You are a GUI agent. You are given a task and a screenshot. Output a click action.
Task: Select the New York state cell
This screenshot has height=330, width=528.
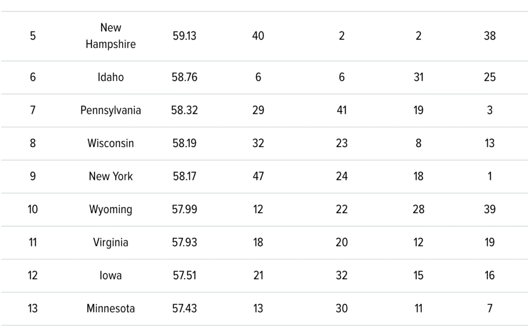(x=110, y=176)
